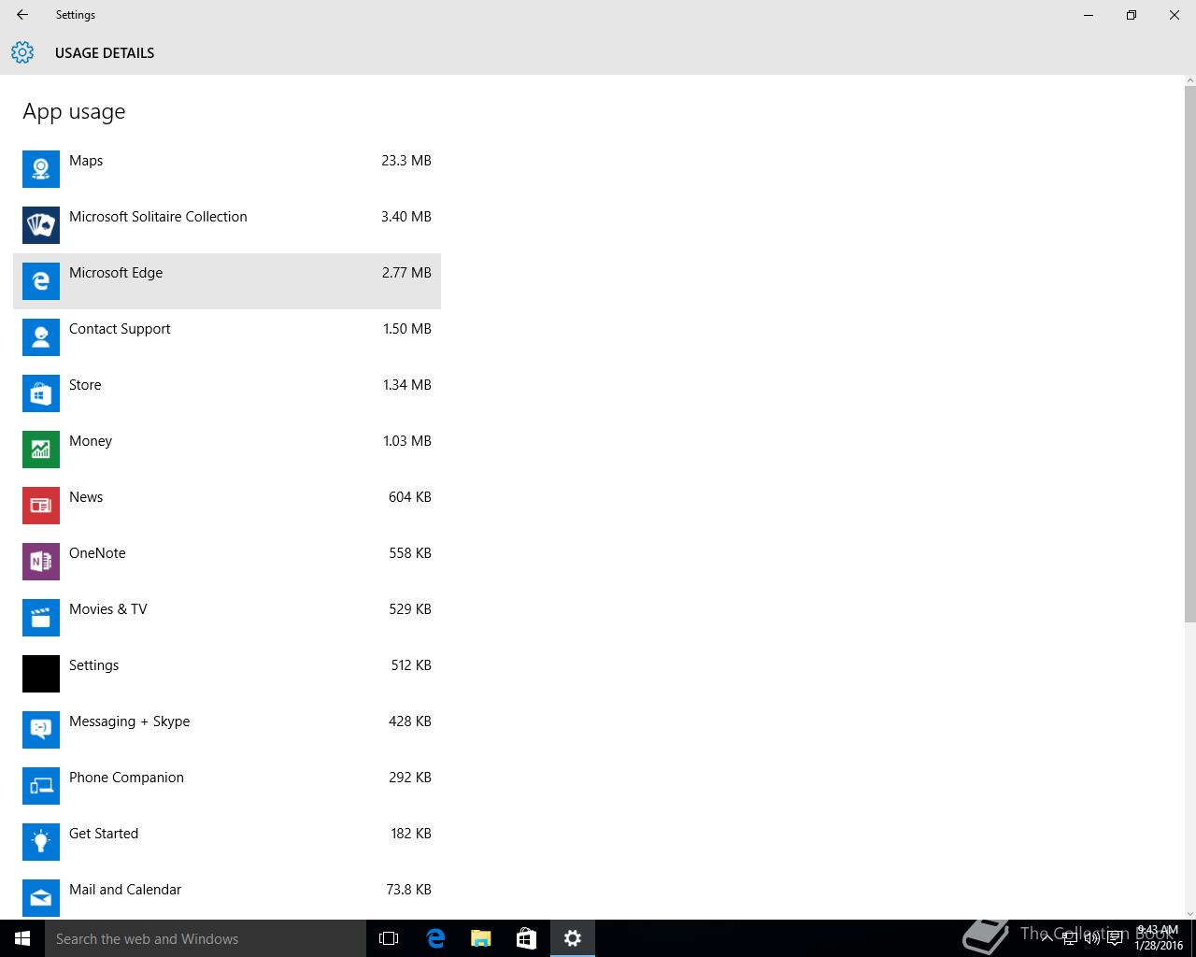
Task: Select the Microsoft Solitaire Collection label
Action: click(x=158, y=217)
